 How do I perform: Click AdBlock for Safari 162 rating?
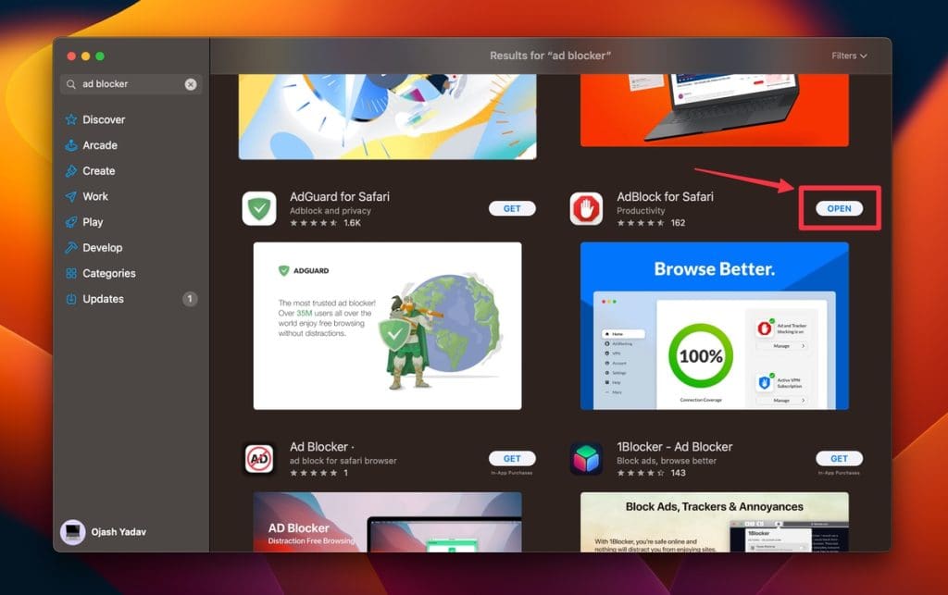(651, 223)
